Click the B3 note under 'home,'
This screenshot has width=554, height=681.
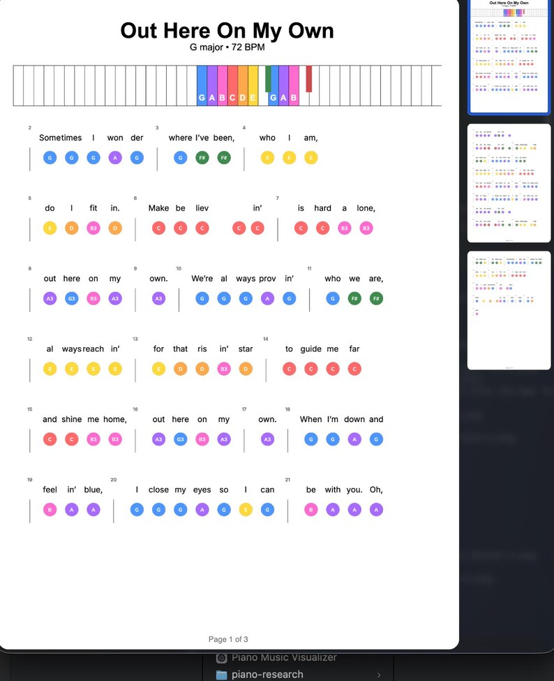click(115, 439)
